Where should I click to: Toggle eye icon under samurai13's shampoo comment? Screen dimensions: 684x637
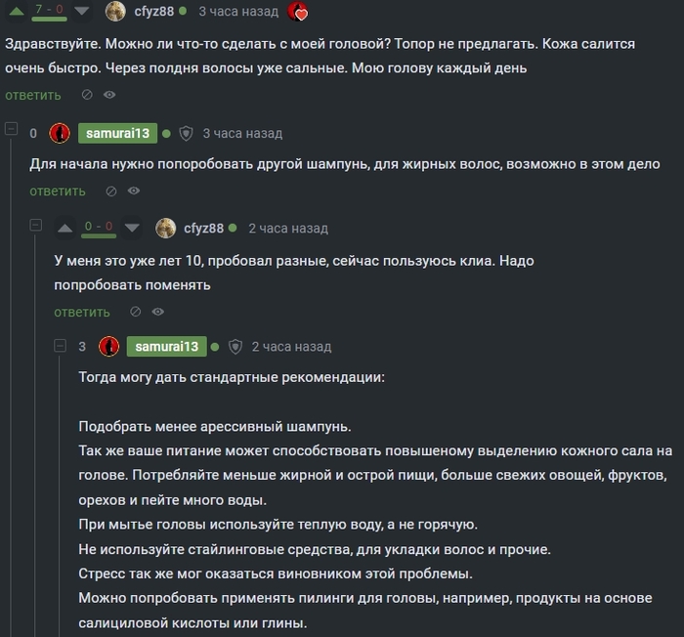(x=134, y=191)
